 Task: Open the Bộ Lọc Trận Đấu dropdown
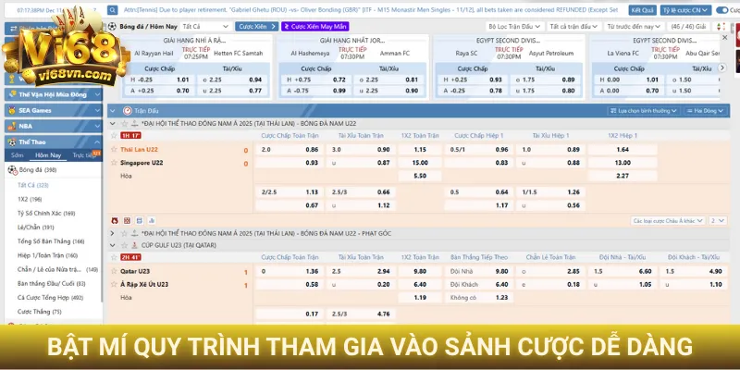515,27
